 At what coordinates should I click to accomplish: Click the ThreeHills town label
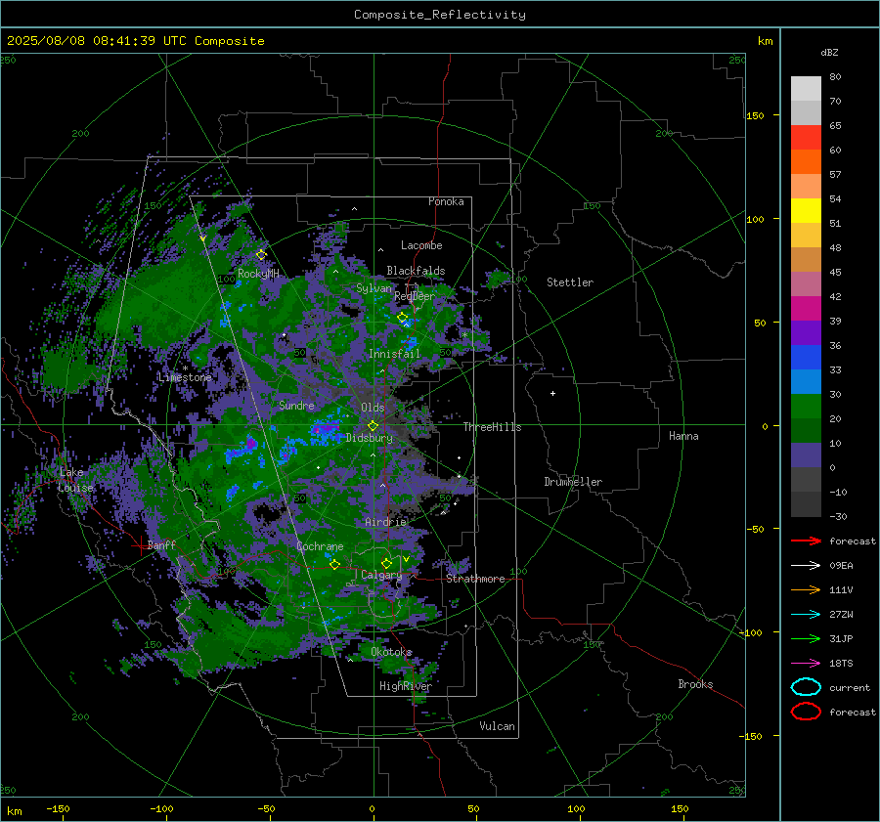[x=492, y=427]
